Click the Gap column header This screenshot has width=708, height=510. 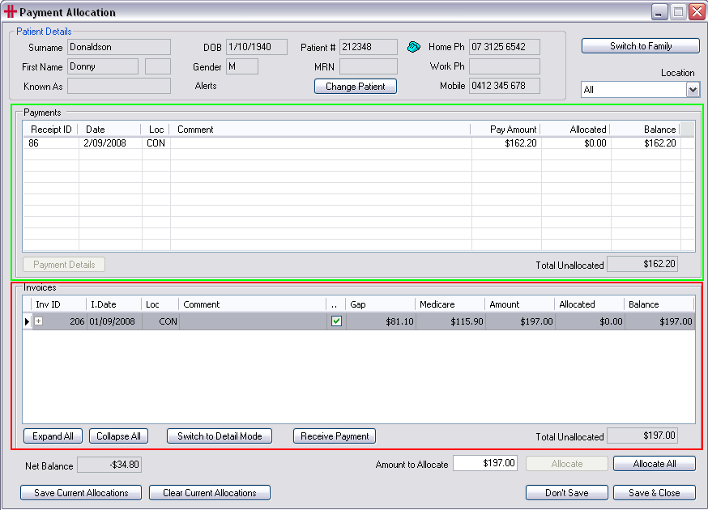point(380,304)
